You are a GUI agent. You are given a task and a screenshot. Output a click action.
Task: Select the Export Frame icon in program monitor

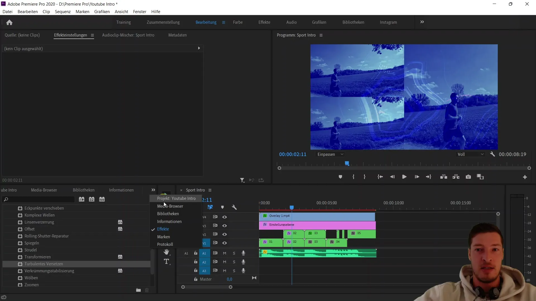coord(468,177)
